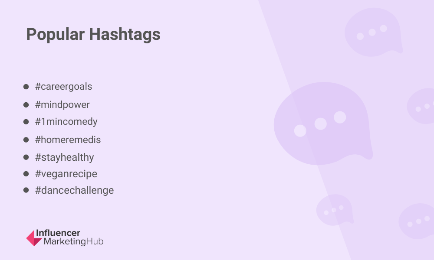Pick the #homeremedis hashtag
Image resolution: width=434 pixels, height=260 pixels.
(68, 140)
